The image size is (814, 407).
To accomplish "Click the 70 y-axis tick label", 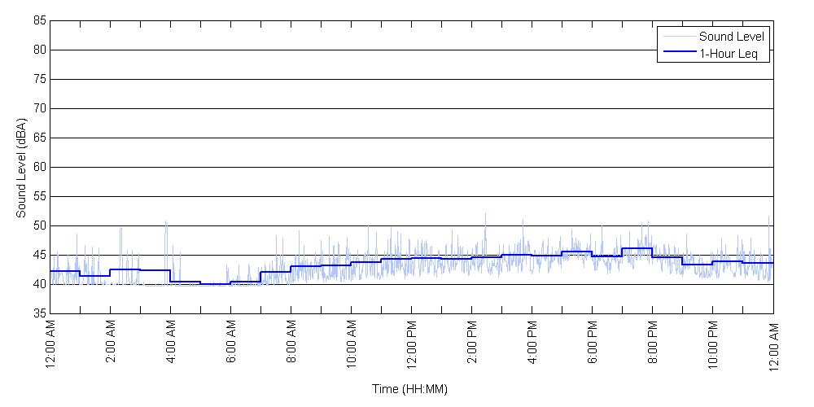I will point(39,108).
